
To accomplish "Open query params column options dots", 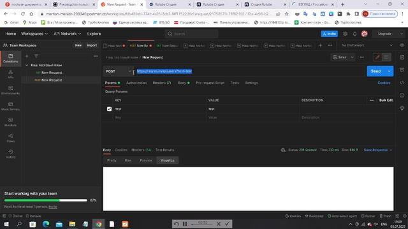I will click(x=372, y=101).
